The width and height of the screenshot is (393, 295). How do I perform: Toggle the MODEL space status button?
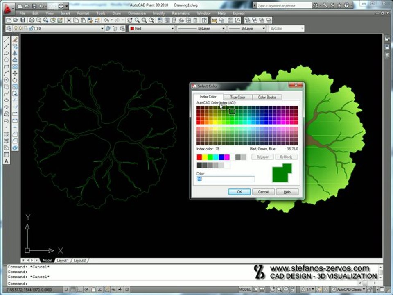pyautogui.click(x=245, y=290)
